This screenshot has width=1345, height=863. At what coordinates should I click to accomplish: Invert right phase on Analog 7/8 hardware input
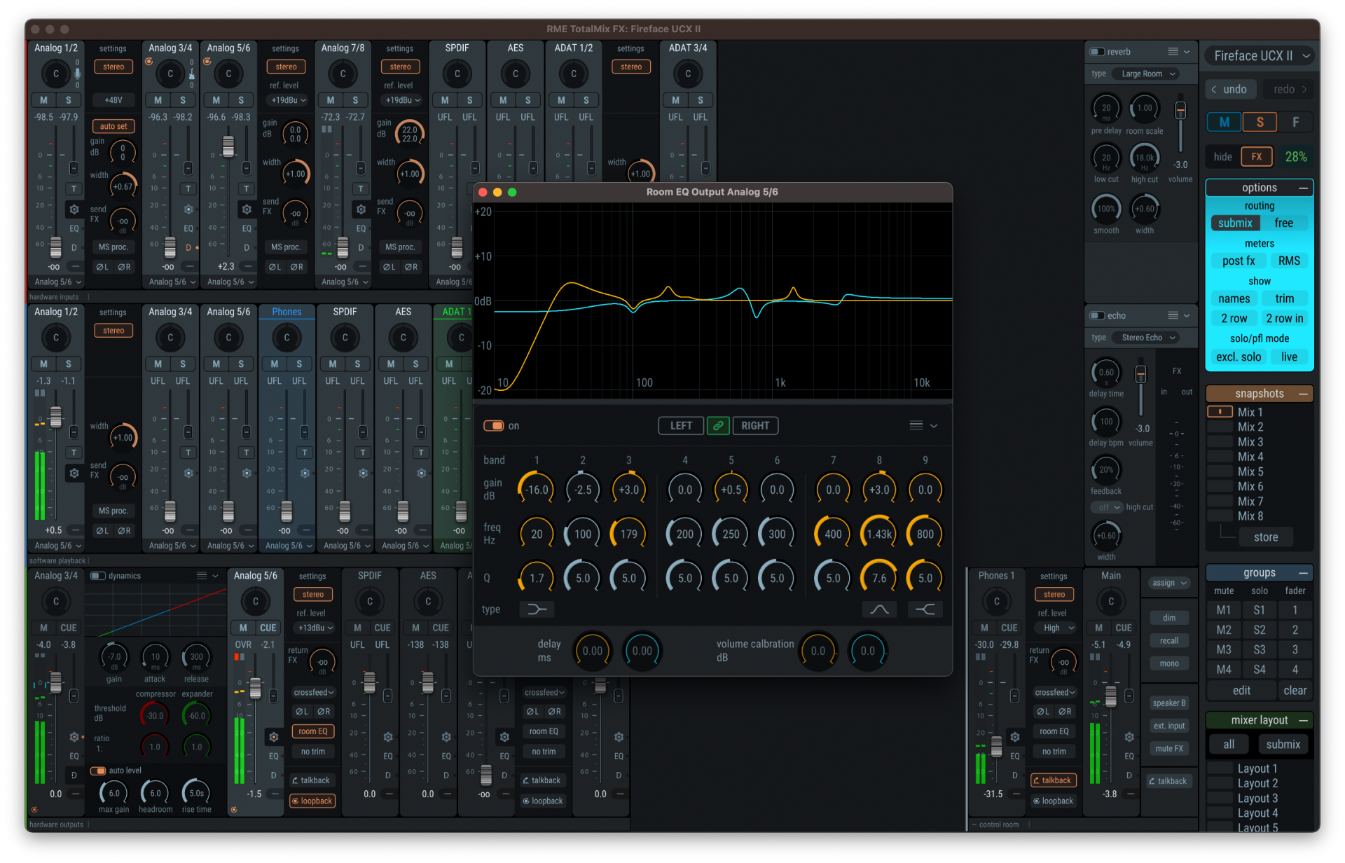pos(412,267)
